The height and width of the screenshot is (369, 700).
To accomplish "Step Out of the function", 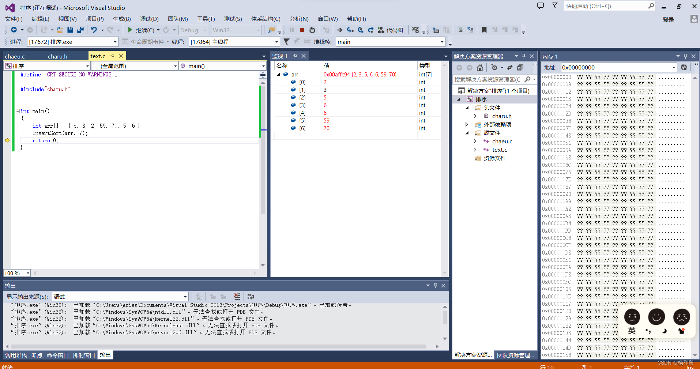I will (370, 30).
